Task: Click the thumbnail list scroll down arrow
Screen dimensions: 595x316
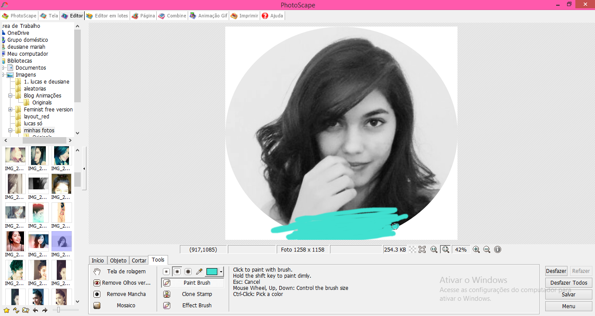Action: [x=78, y=301]
